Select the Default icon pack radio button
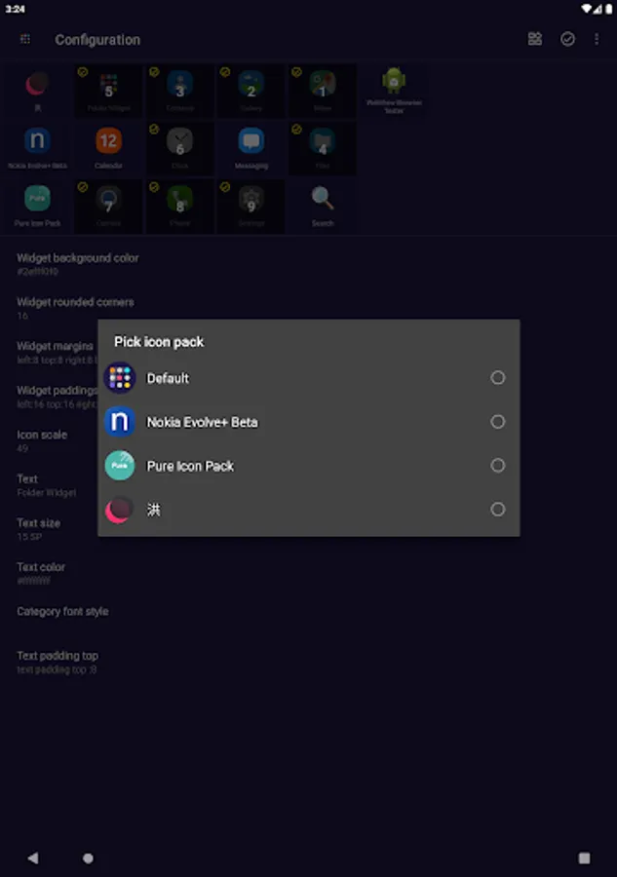This screenshot has width=617, height=877. click(497, 378)
